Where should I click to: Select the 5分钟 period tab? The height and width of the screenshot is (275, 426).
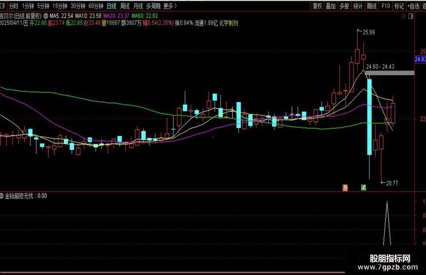43,6
